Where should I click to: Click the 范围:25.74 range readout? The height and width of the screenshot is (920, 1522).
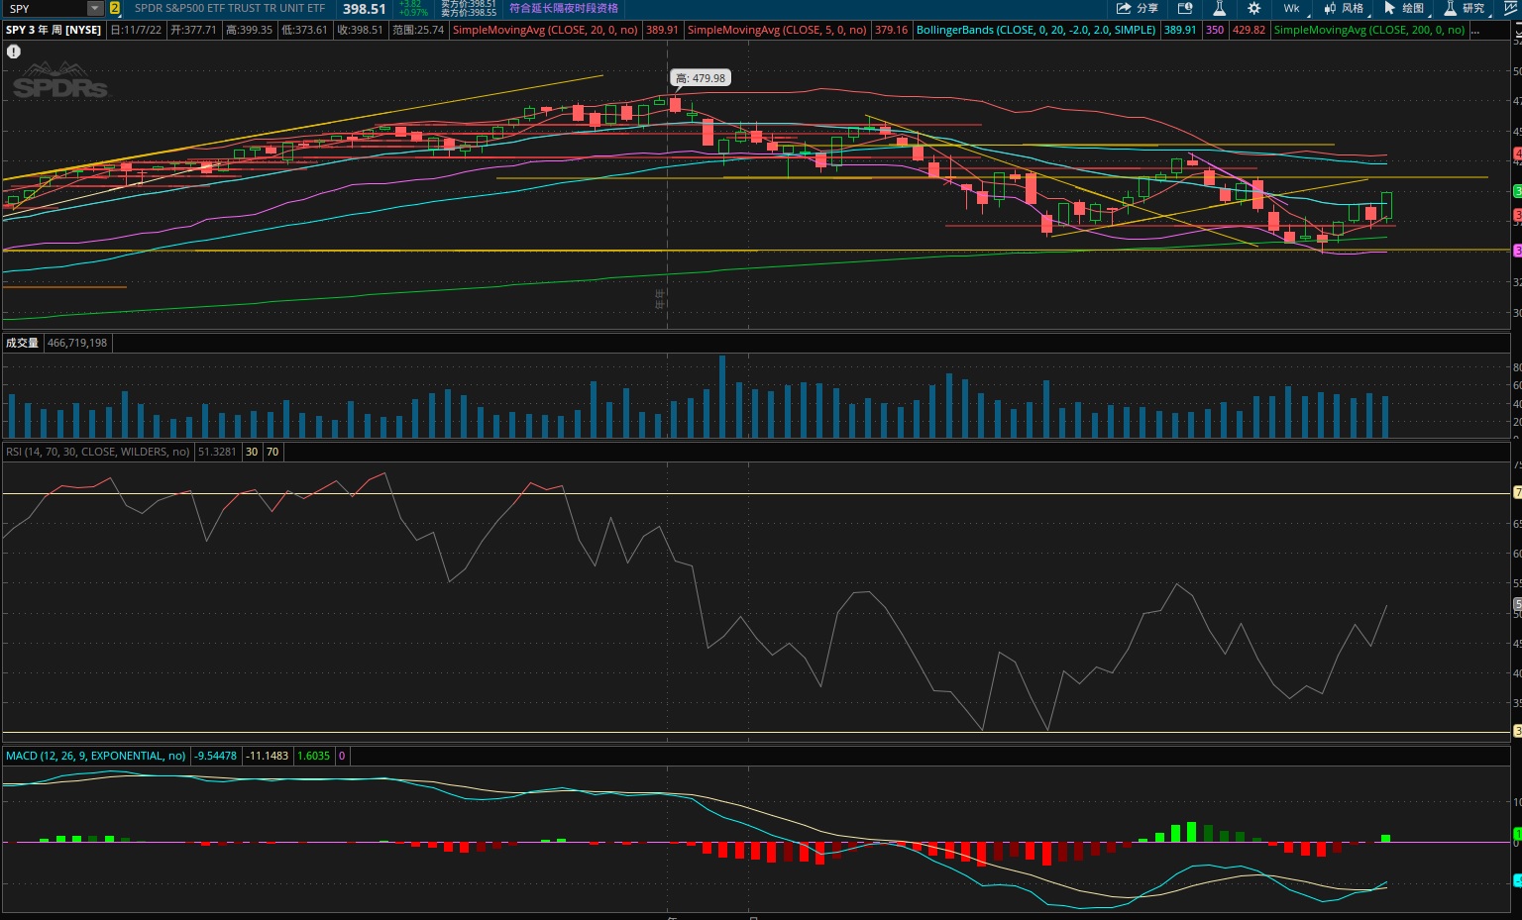[x=418, y=30]
